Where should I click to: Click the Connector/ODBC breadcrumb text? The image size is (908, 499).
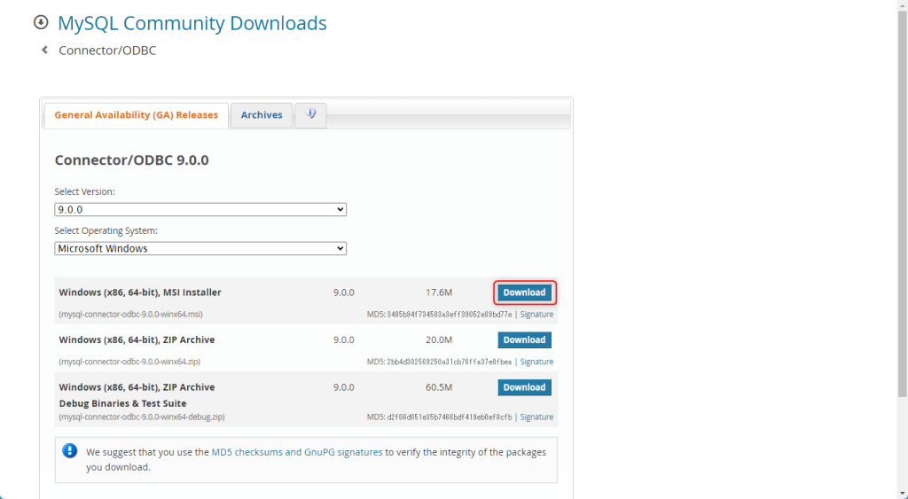pyautogui.click(x=107, y=51)
